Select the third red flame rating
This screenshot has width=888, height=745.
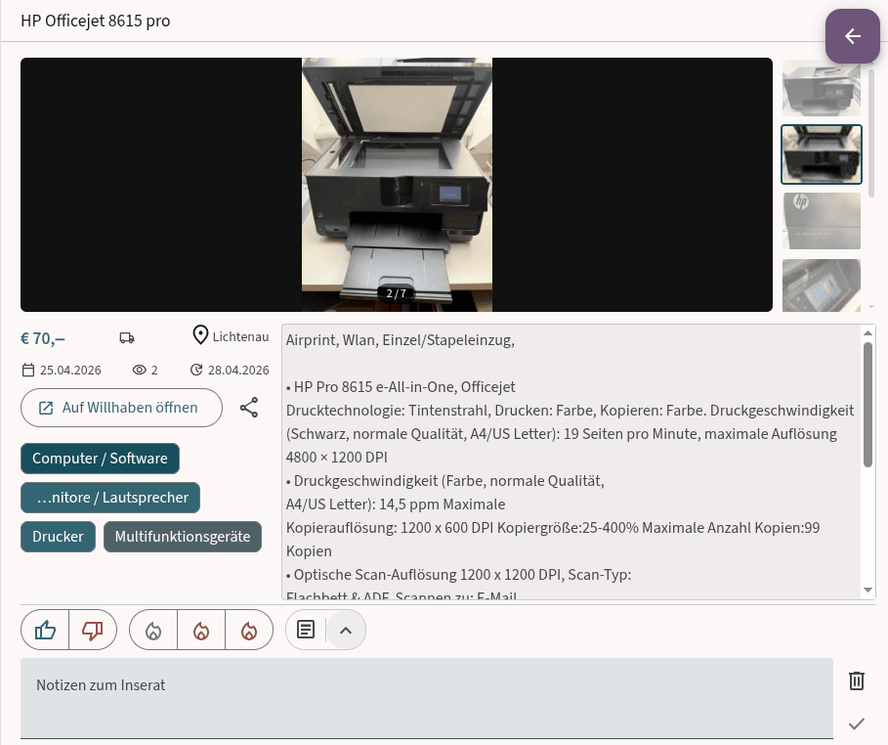pyautogui.click(x=248, y=630)
